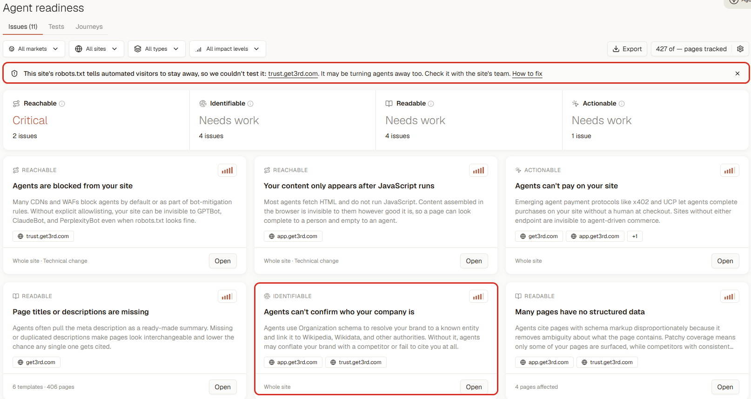Viewport: 751px width, 399px height.
Task: Click the +1 more sites chip
Action: pyautogui.click(x=635, y=236)
